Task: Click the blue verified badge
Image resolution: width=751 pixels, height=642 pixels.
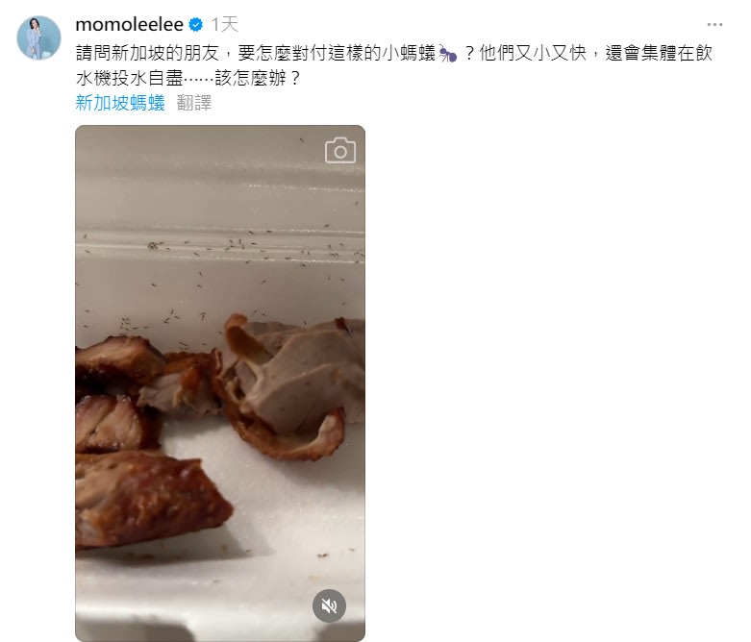Action: point(196,24)
